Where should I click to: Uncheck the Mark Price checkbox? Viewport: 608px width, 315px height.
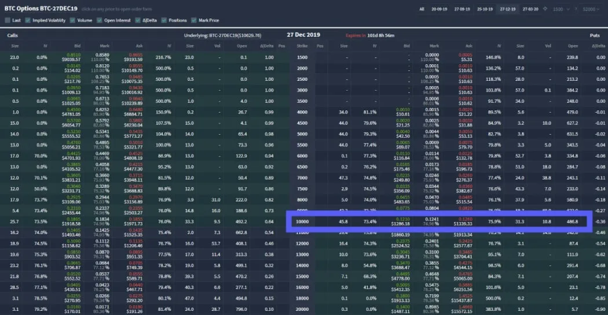[194, 20]
